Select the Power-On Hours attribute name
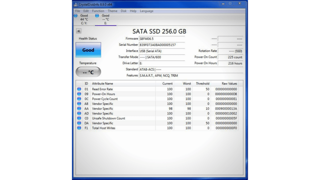This screenshot has height=180, width=320. point(103,94)
